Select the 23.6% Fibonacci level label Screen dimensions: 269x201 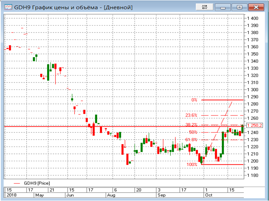191,115
